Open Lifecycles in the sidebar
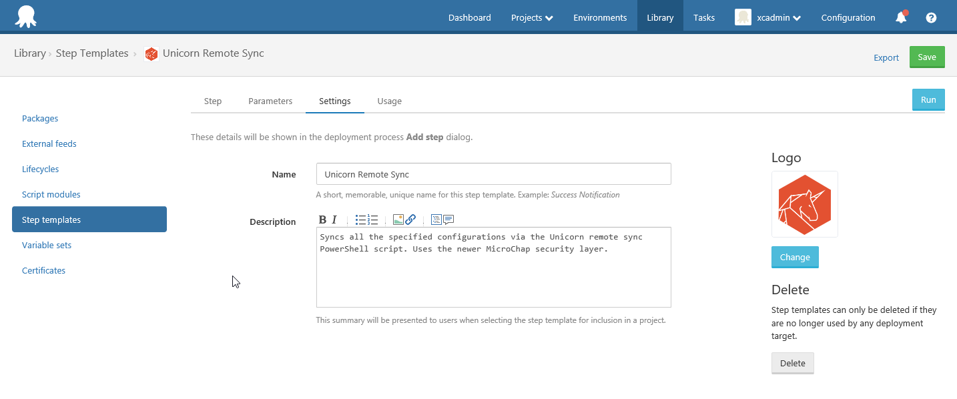The height and width of the screenshot is (399, 957). click(x=41, y=169)
